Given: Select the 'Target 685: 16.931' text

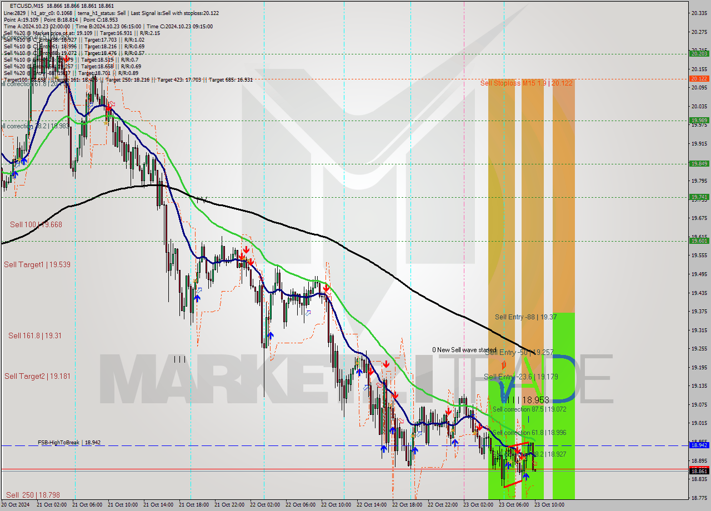Looking at the screenshot, I should pyautogui.click(x=231, y=79).
